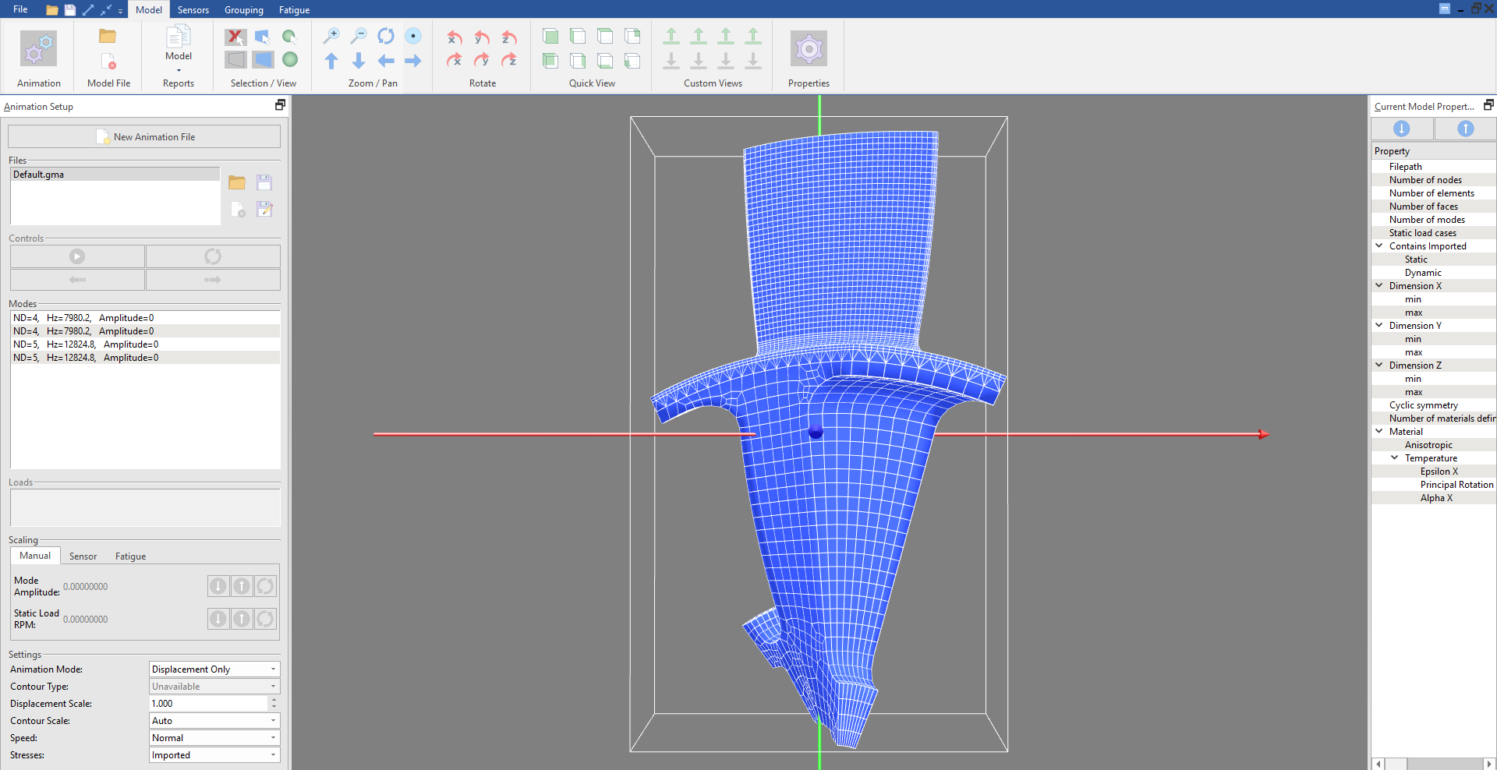1497x770 pixels.
Task: Pan the model up with the blue arrow
Action: click(x=331, y=60)
